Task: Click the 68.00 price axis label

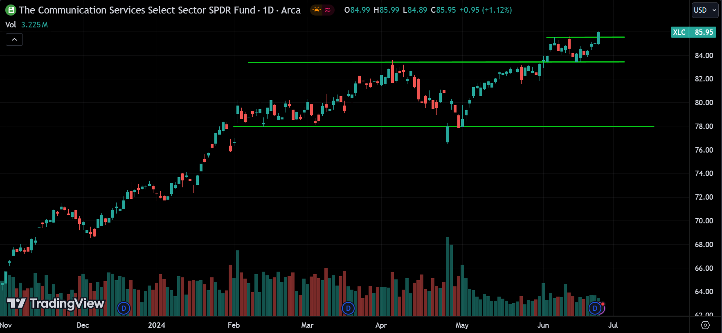Action: [x=704, y=245]
